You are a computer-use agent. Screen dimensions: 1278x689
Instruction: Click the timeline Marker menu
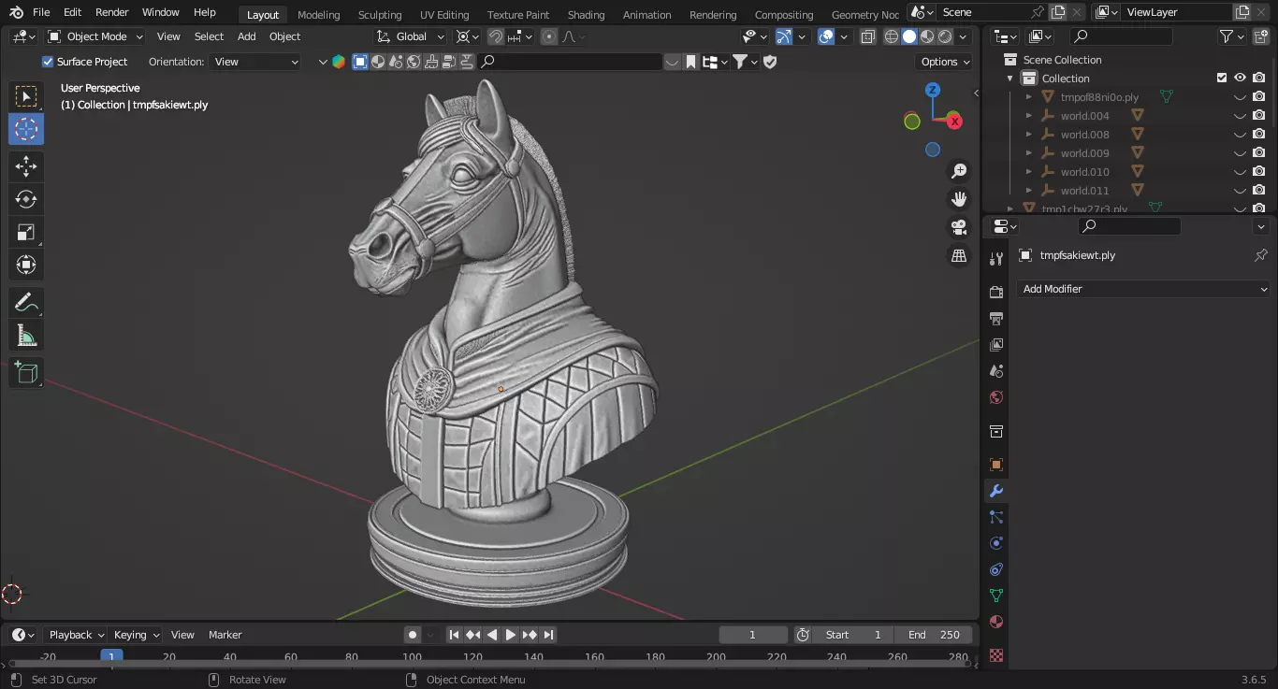click(x=225, y=635)
